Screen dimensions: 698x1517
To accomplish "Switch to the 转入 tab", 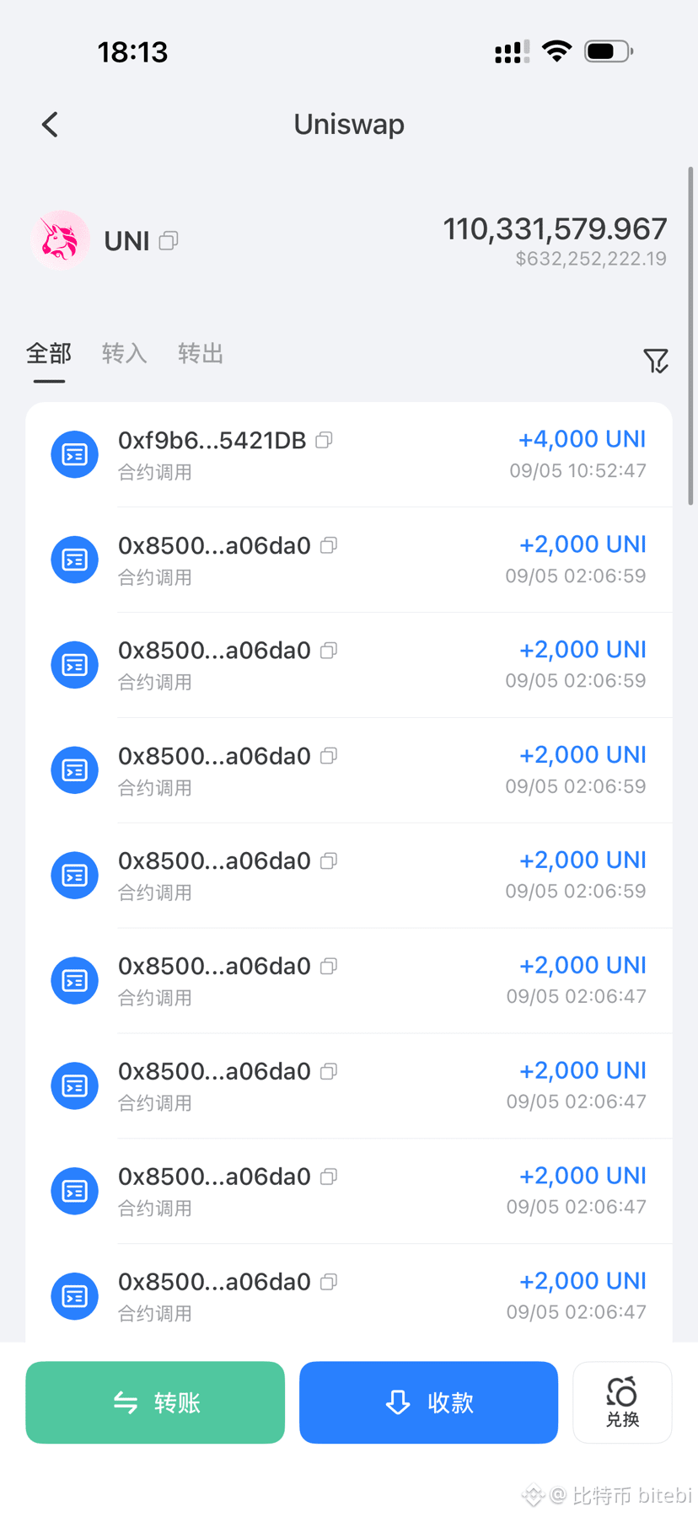I will [x=125, y=353].
